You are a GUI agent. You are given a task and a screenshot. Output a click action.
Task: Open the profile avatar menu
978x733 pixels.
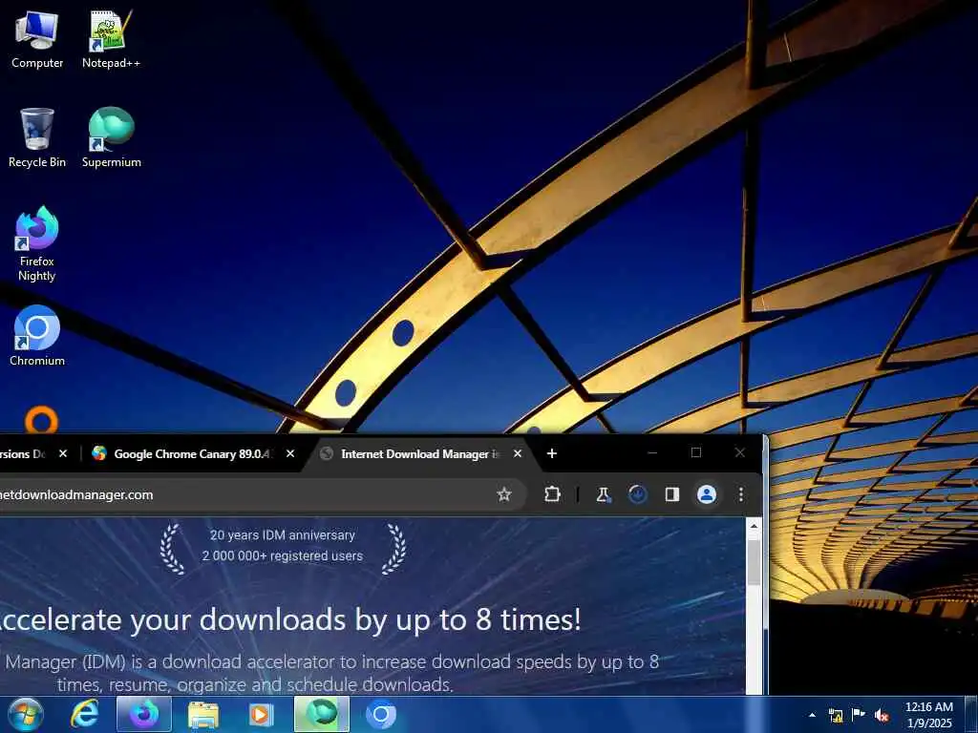706,494
